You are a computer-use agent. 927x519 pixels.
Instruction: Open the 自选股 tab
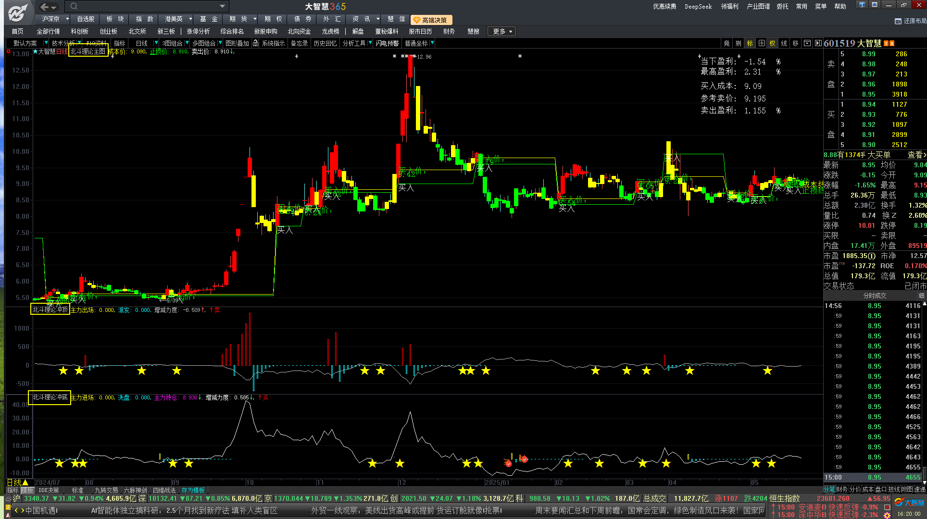[86, 19]
